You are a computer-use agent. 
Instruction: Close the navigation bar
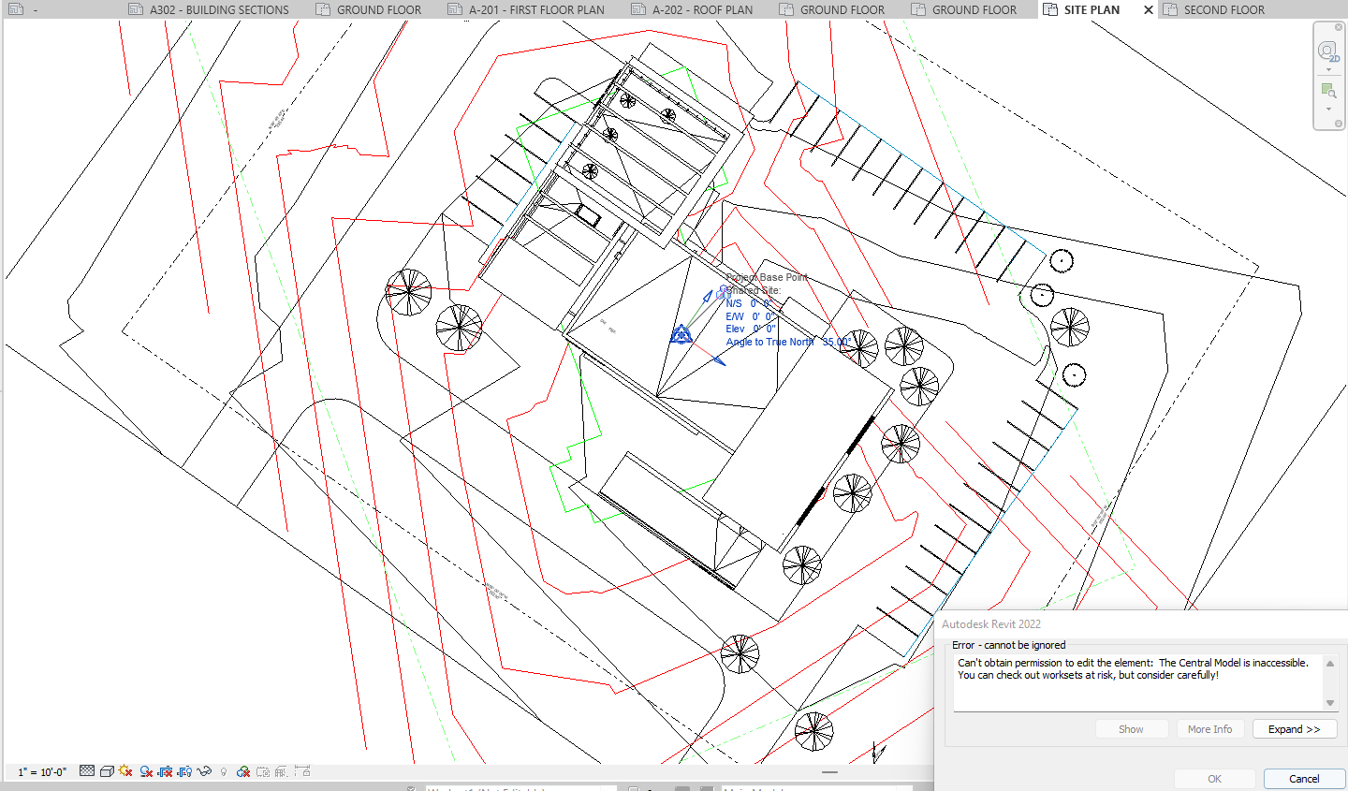tap(1339, 27)
